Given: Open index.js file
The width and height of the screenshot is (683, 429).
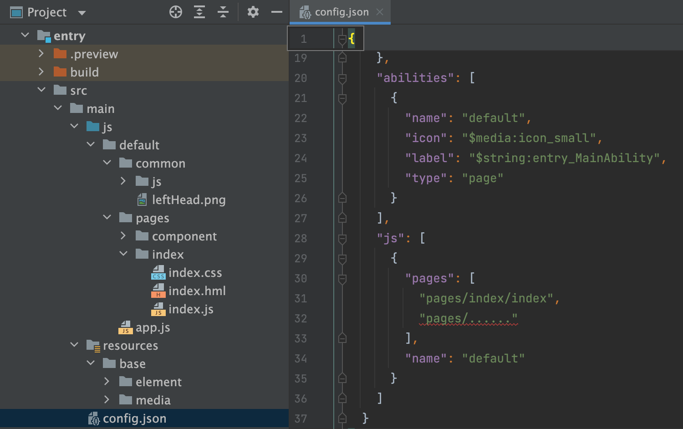Looking at the screenshot, I should click(x=191, y=309).
